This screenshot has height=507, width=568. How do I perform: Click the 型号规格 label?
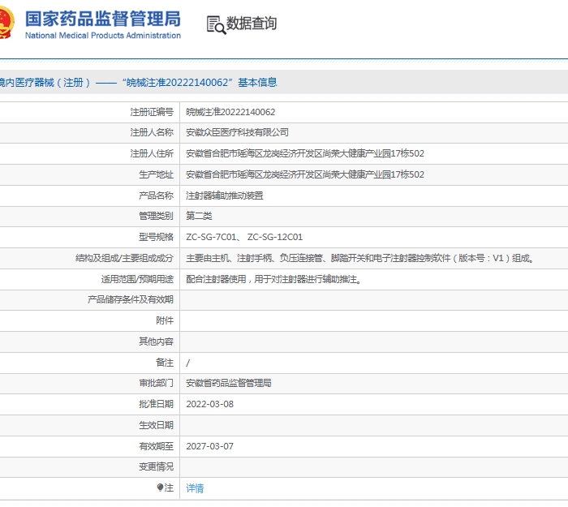pyautogui.click(x=156, y=237)
